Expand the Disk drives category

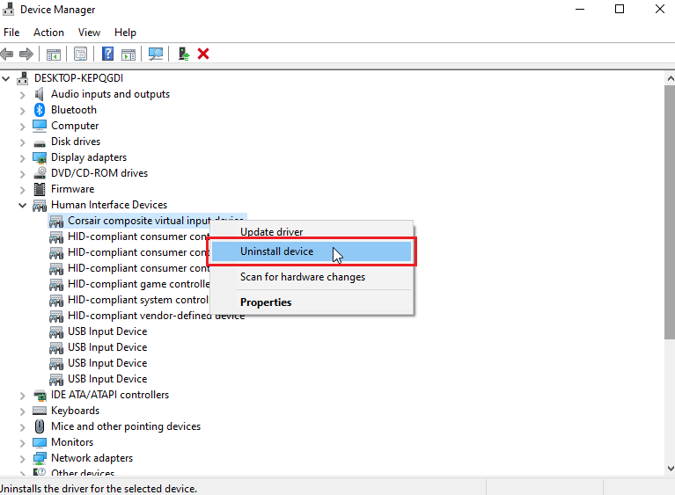pyautogui.click(x=22, y=142)
